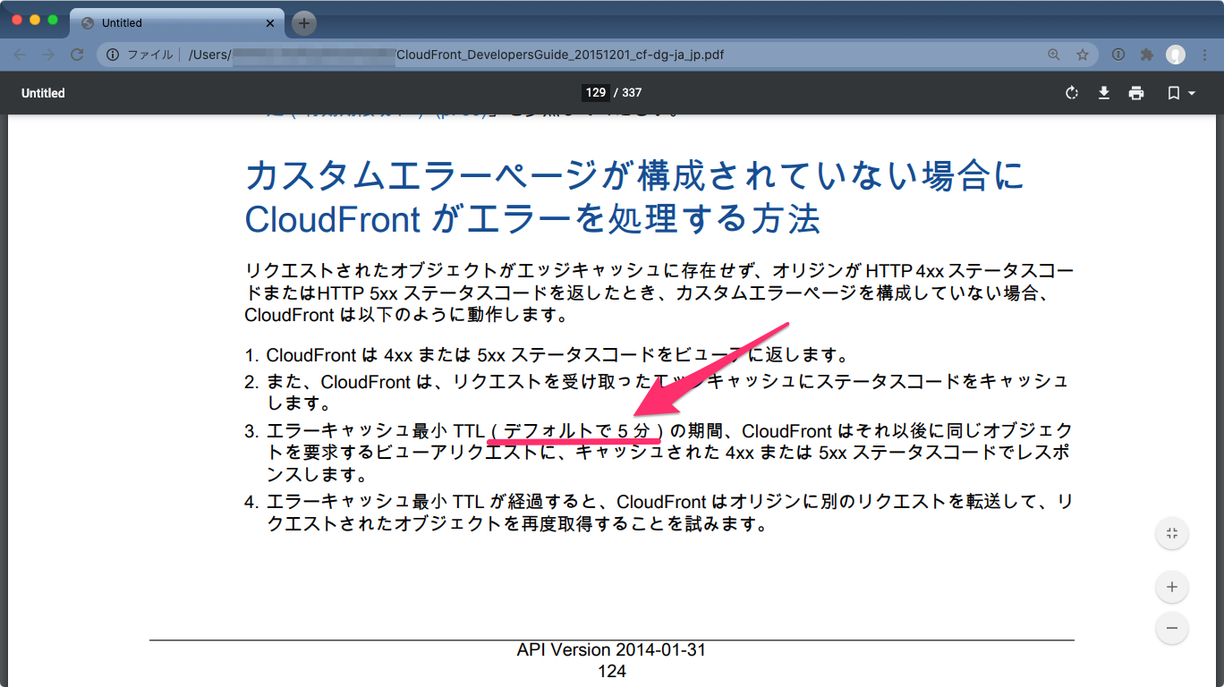Download the PDF file
The image size is (1224, 687).
coord(1104,93)
